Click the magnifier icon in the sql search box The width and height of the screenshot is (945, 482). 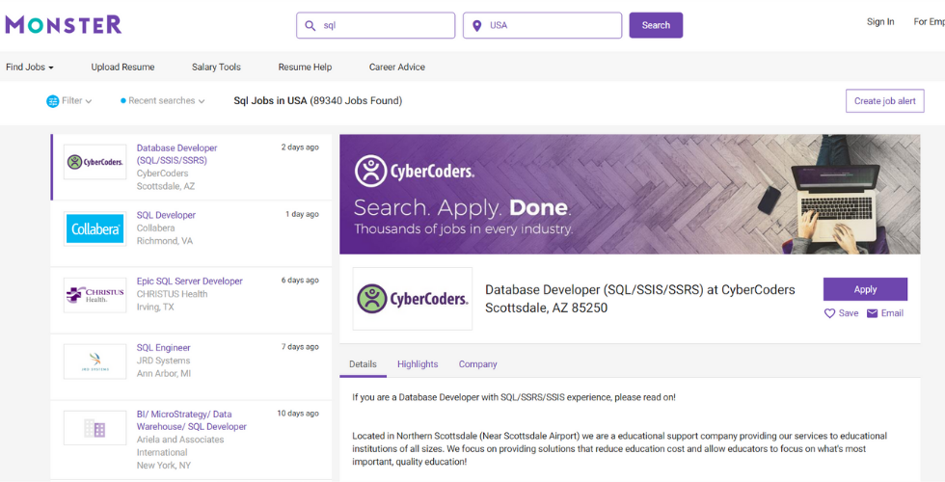(x=310, y=25)
